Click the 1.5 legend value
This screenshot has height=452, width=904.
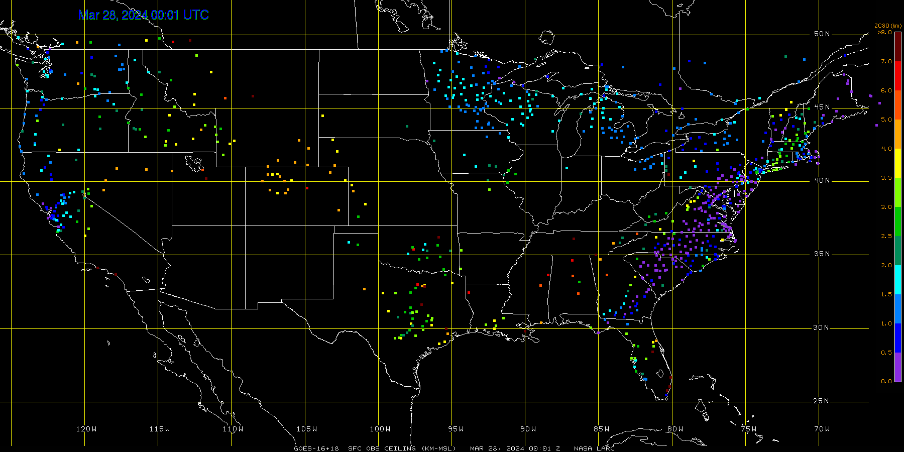(x=886, y=294)
